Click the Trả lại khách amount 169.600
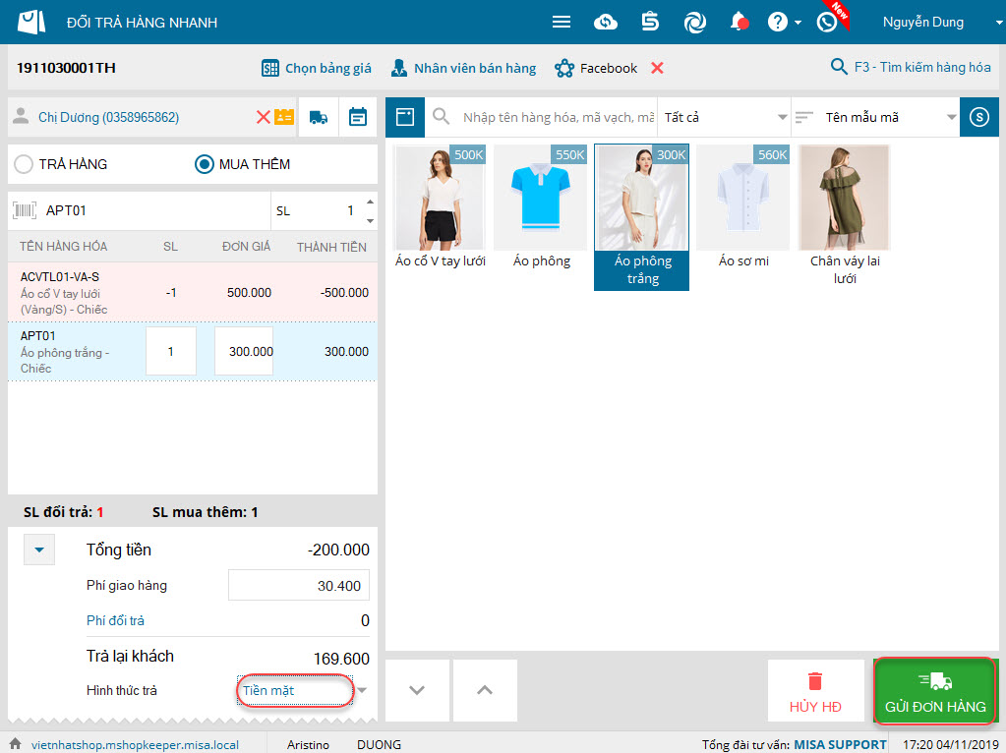The height and width of the screenshot is (753, 1006). click(341, 659)
